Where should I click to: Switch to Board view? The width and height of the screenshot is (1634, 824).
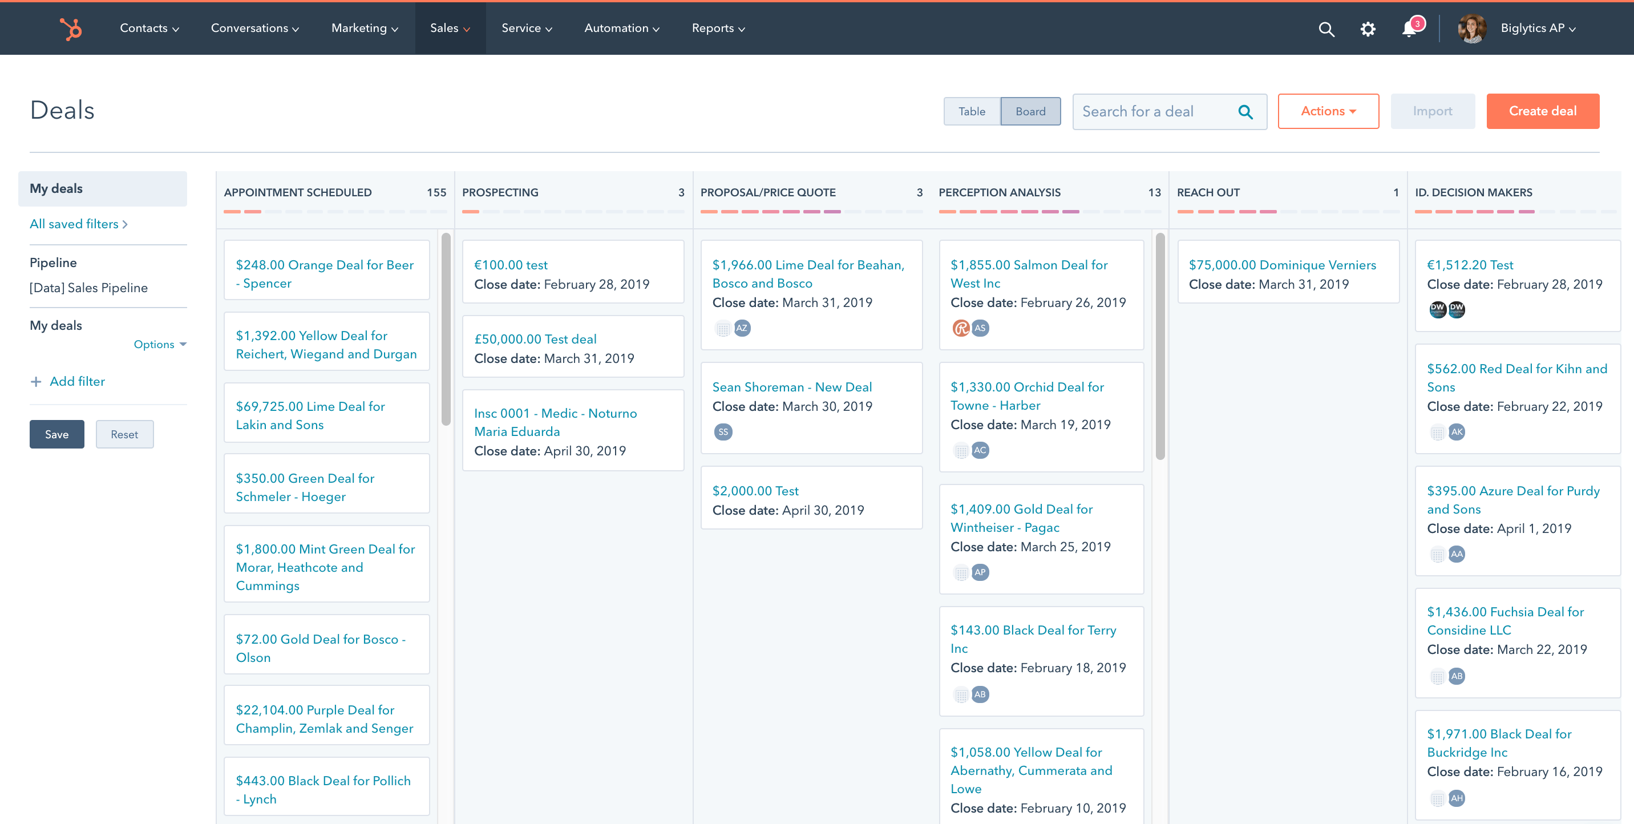pyautogui.click(x=1031, y=111)
